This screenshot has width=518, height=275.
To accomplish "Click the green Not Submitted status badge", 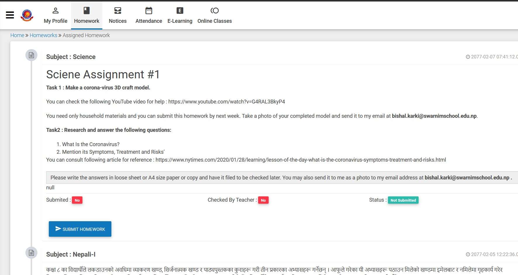I will tap(403, 200).
